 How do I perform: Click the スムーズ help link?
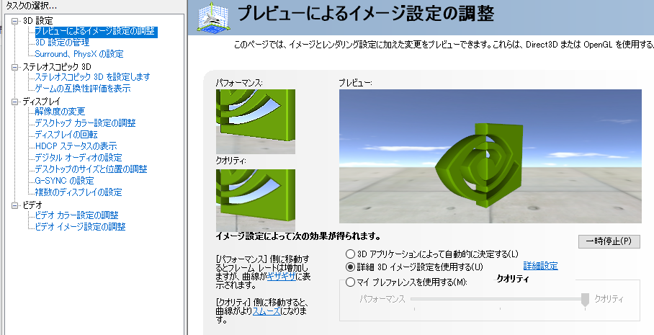[266, 311]
